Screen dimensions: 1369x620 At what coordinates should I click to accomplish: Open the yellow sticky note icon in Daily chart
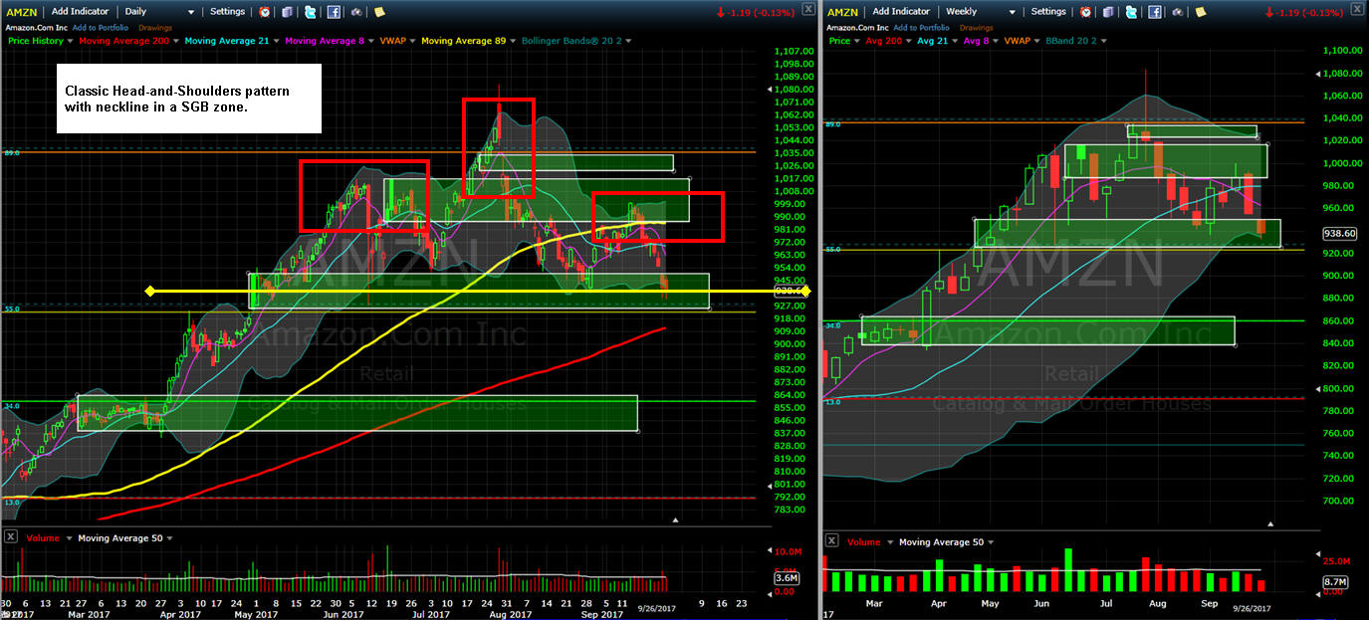(379, 12)
